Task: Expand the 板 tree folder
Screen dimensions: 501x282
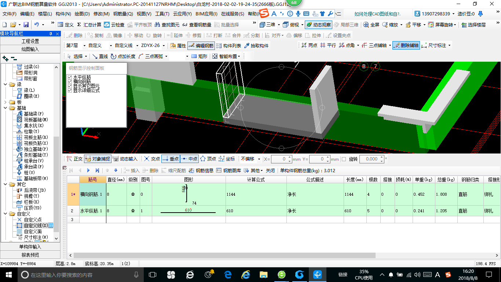Action: (5, 102)
